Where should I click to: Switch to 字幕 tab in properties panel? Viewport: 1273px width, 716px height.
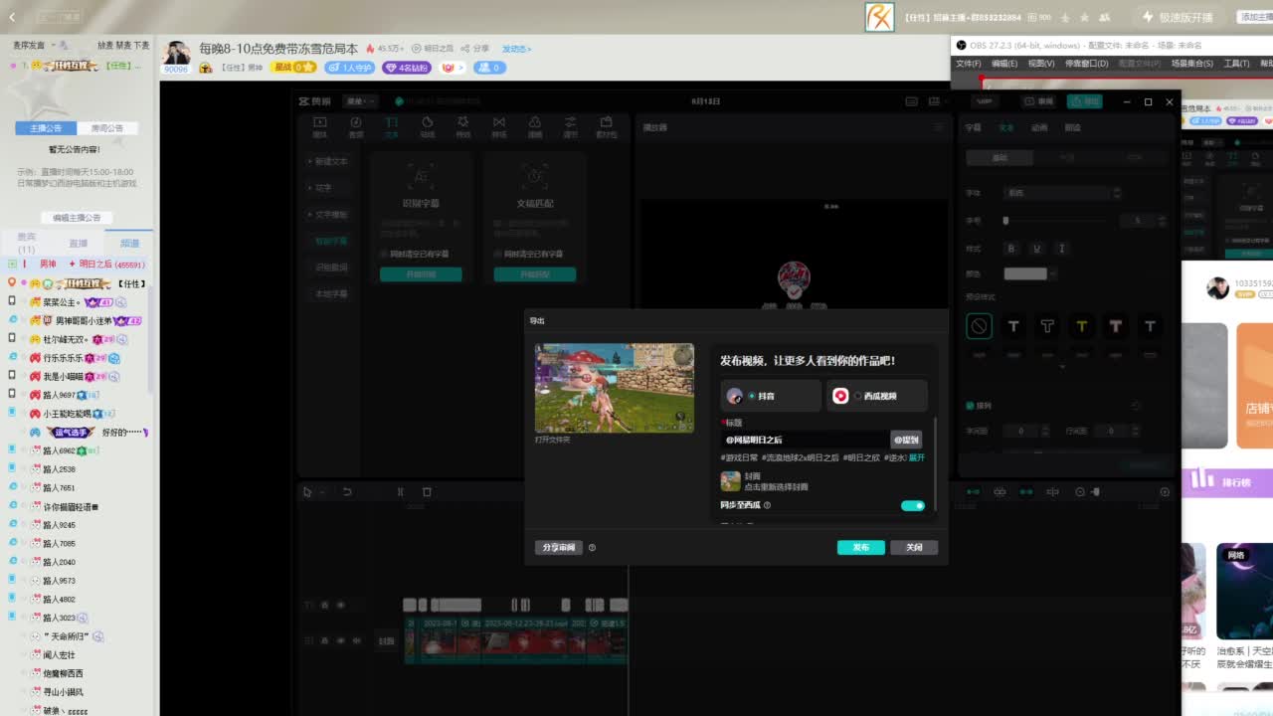tap(973, 127)
